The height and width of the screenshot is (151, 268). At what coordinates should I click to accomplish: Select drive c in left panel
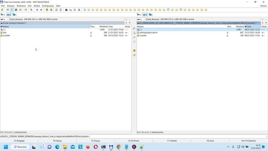click(3, 15)
